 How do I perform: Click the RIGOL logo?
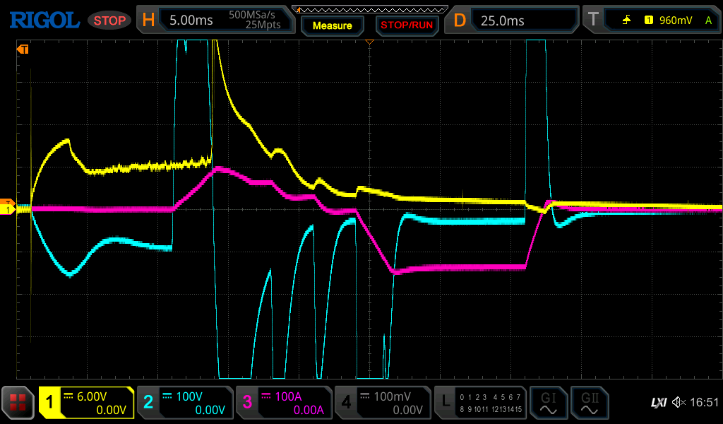44,20
